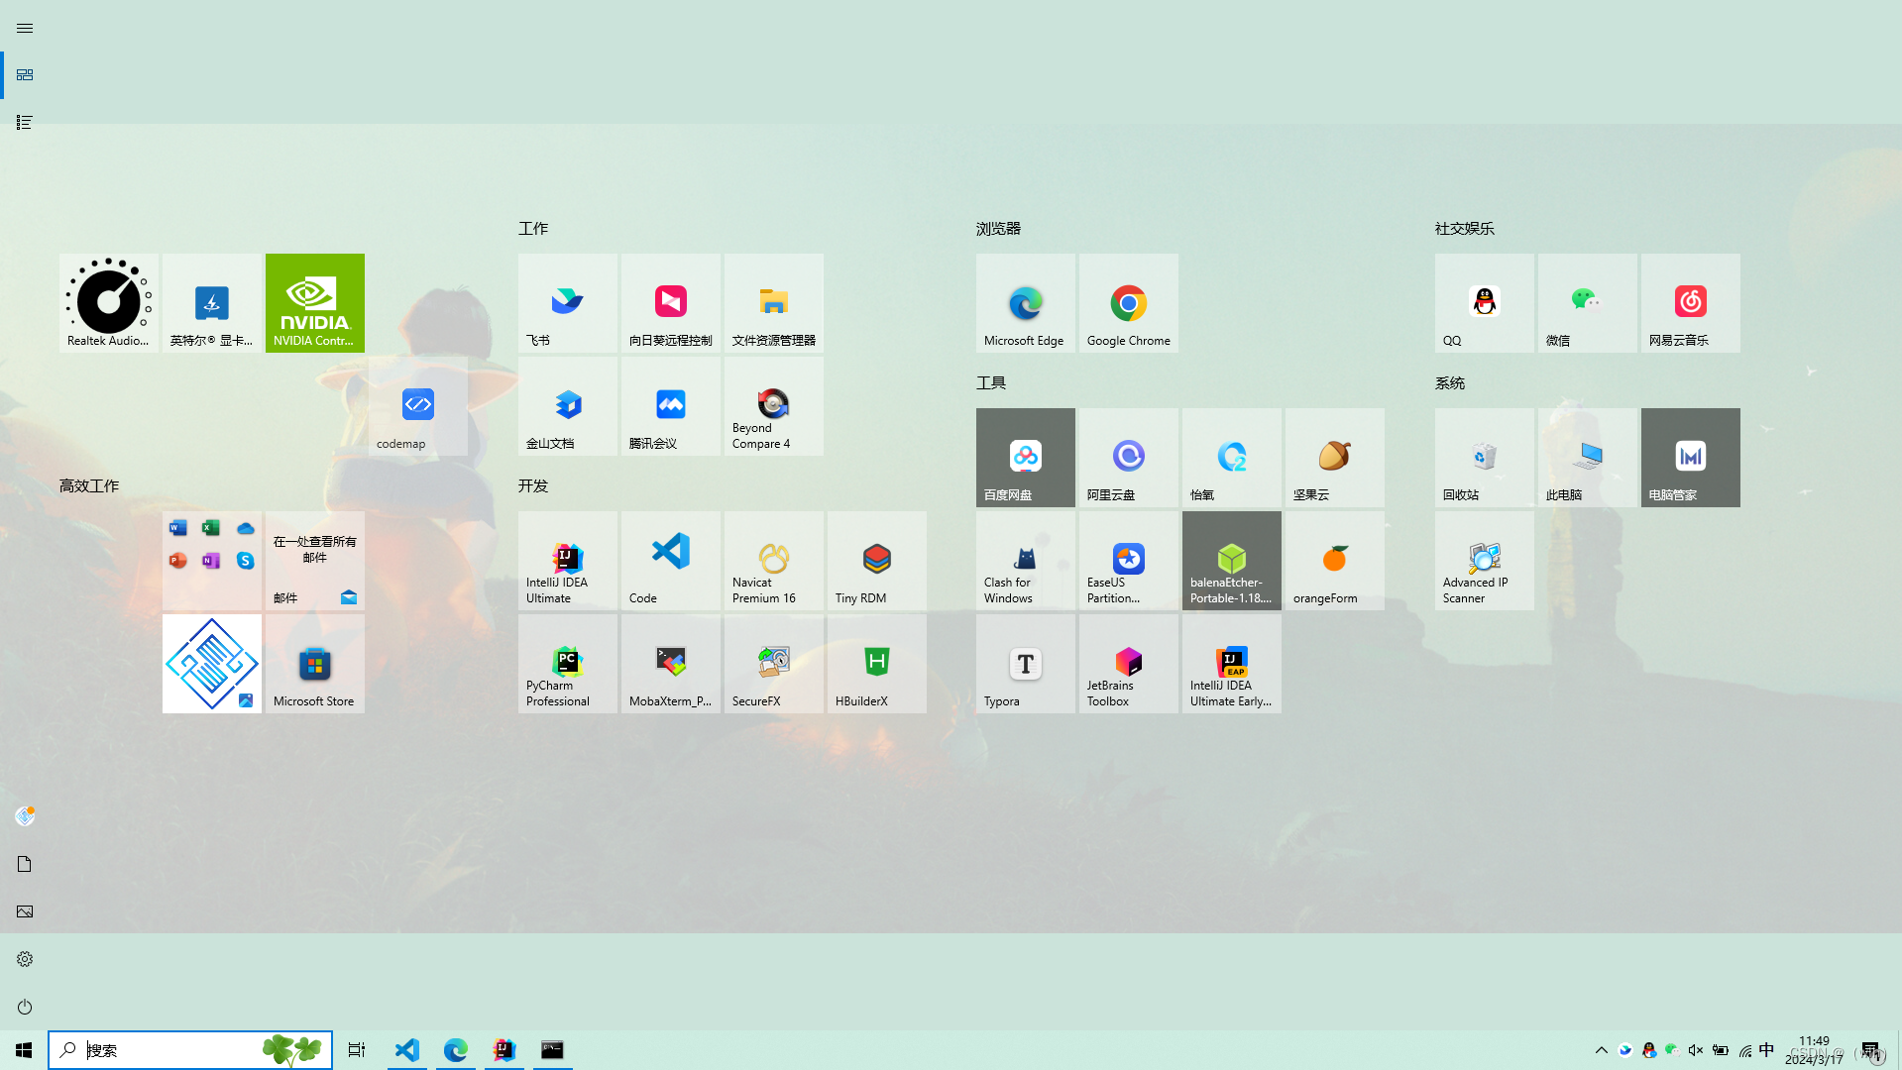Open JetBrains Toolbox
Image resolution: width=1902 pixels, height=1070 pixels.
[1129, 664]
